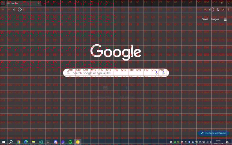
Task: Open File Explorer from the taskbar
Action: [33, 142]
